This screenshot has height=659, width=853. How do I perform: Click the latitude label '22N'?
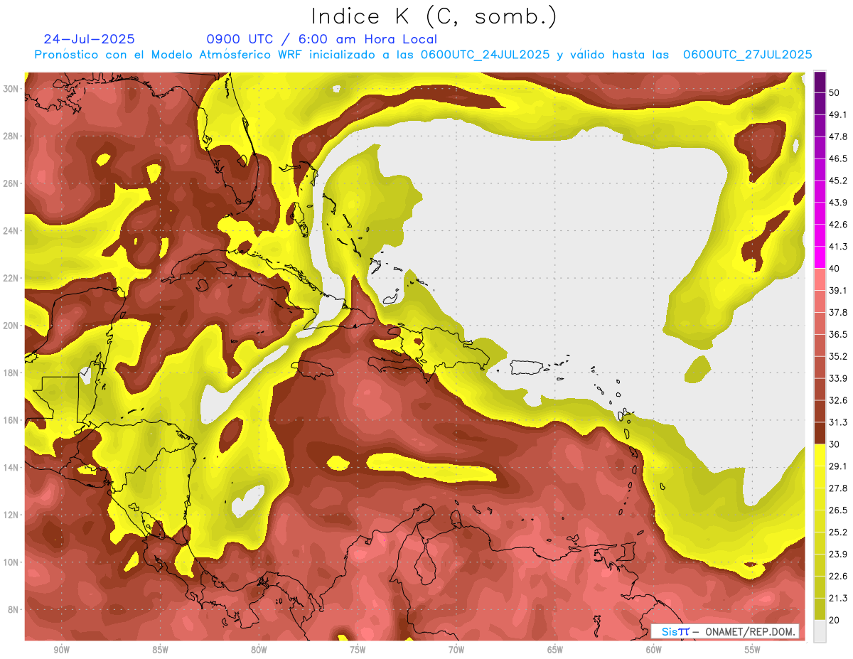[x=11, y=278]
